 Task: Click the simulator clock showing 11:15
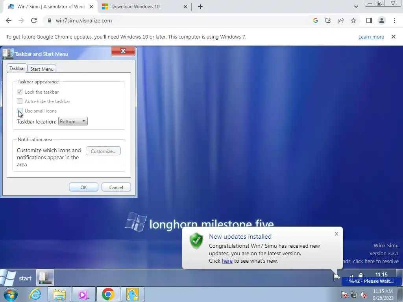point(381,274)
